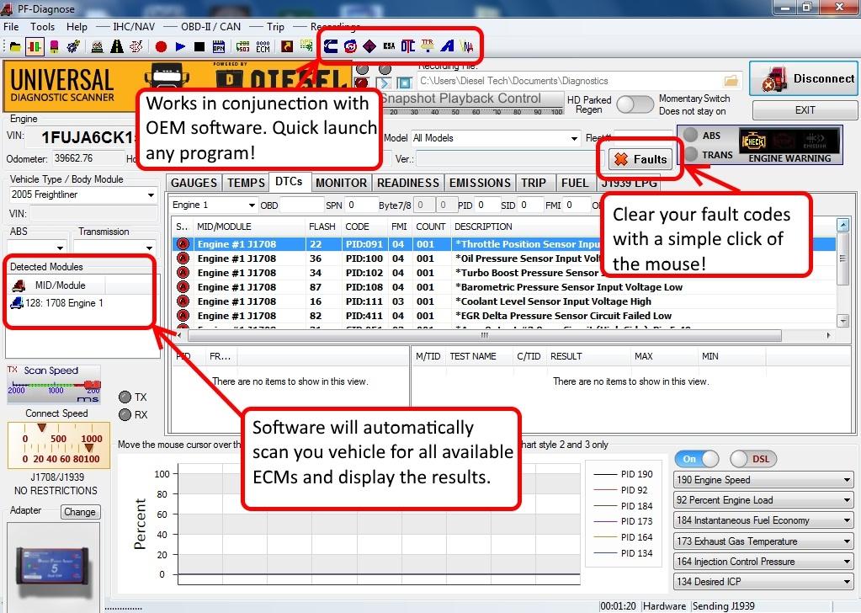Image resolution: width=861 pixels, height=613 pixels.
Task: Click the Disconnect button
Action: coord(803,78)
